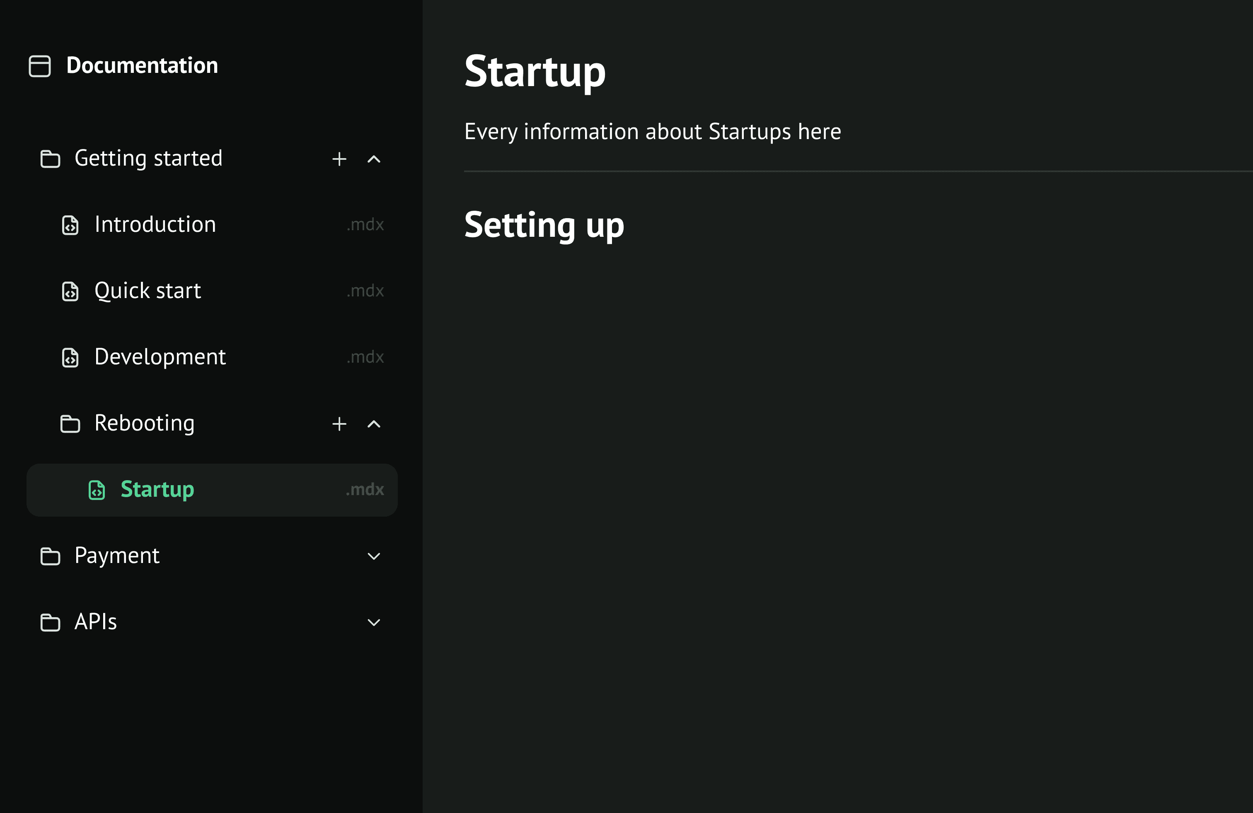
Task: Click the Getting started folder icon
Action: [x=50, y=159]
